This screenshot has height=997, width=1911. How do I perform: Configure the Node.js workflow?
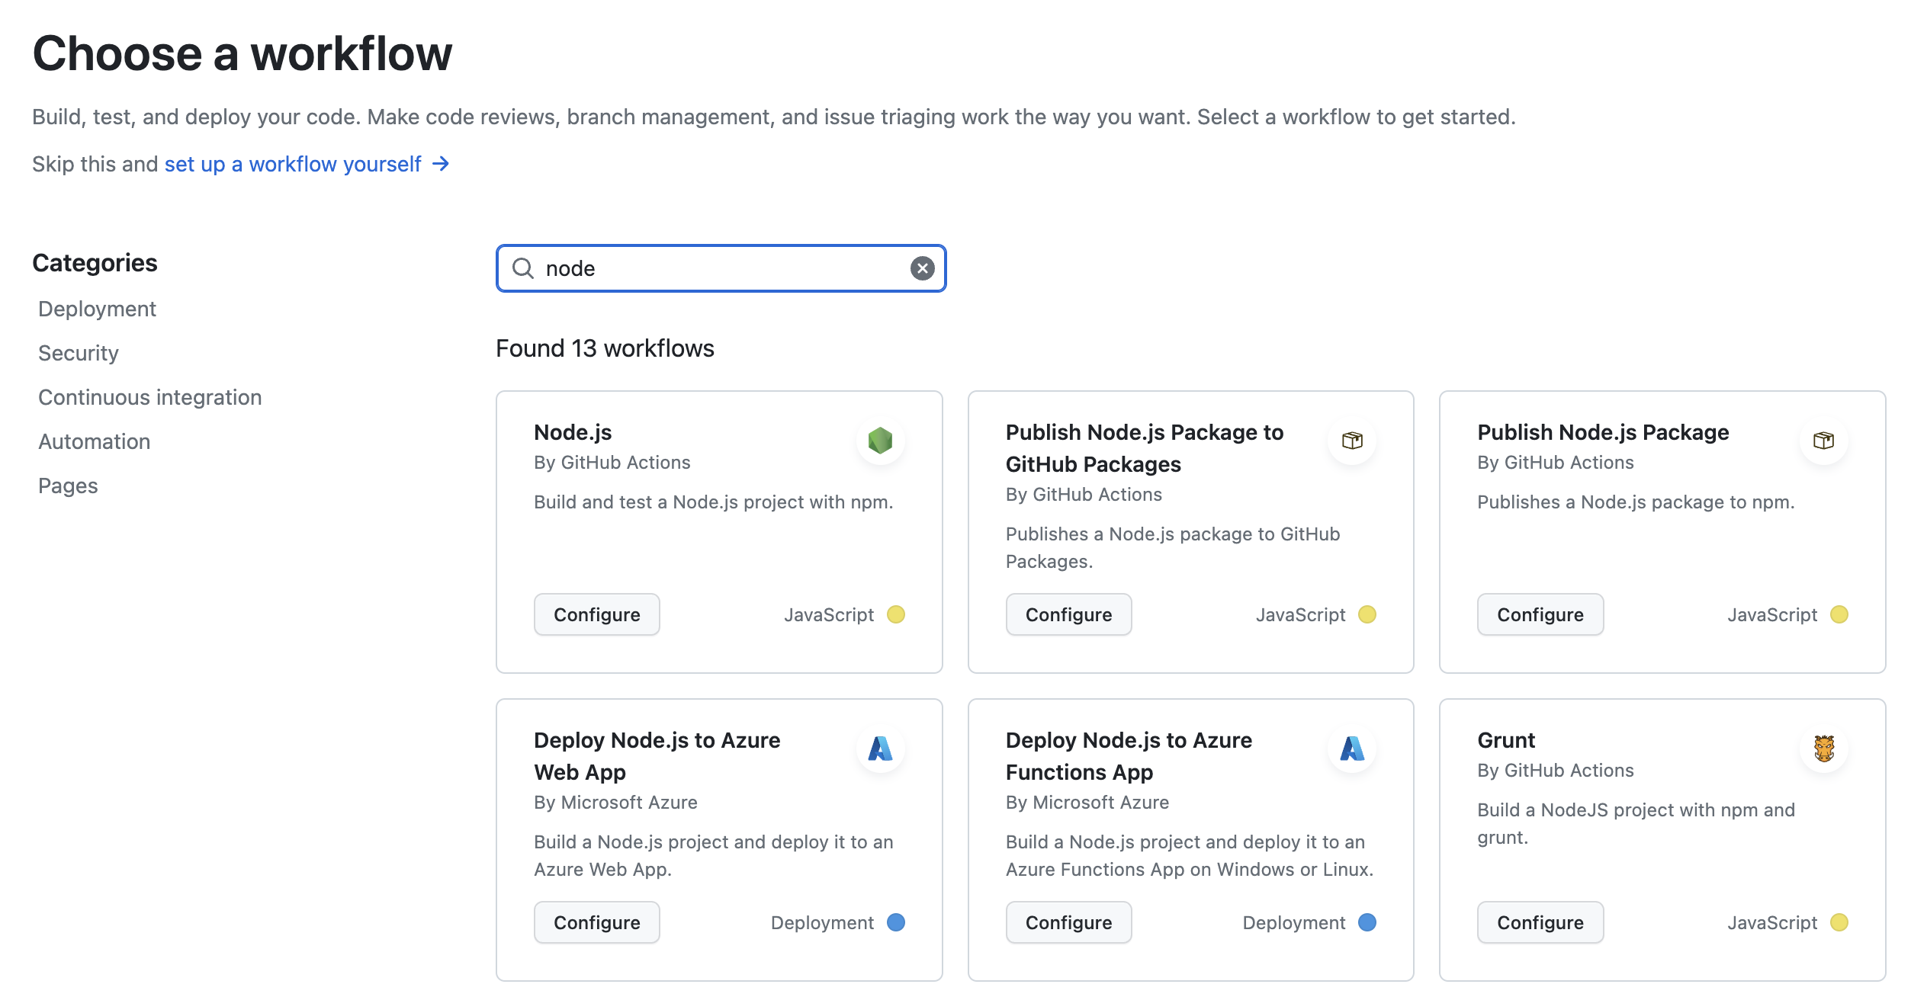tap(596, 614)
